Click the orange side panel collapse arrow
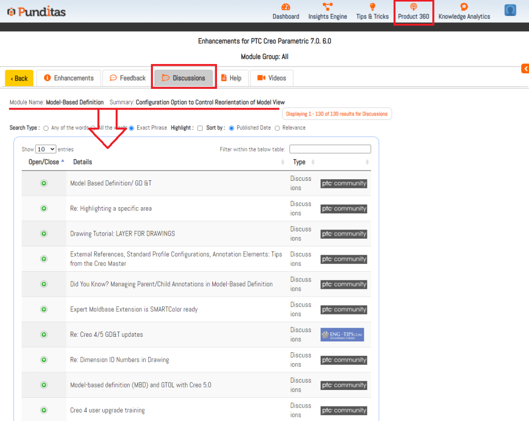 point(525,69)
